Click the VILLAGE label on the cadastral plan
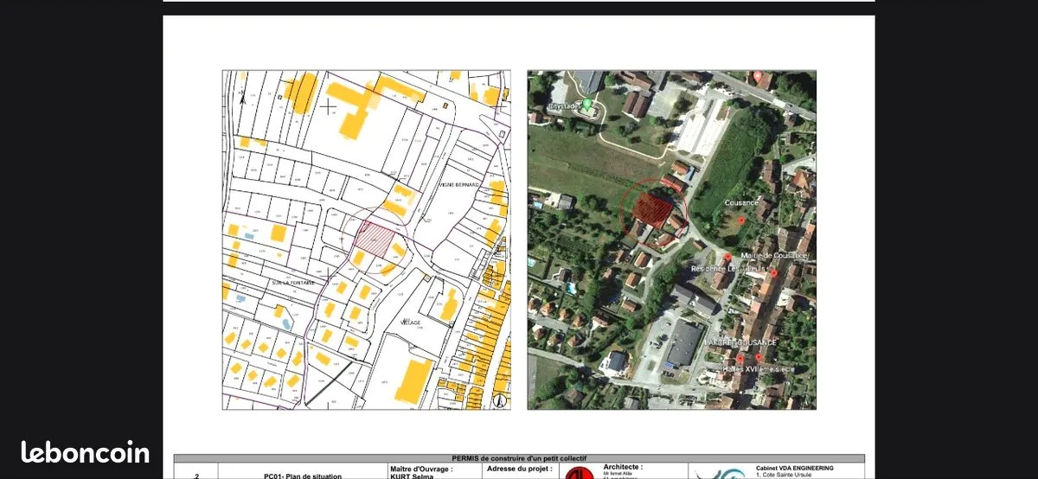This screenshot has width=1038, height=479. (x=410, y=323)
